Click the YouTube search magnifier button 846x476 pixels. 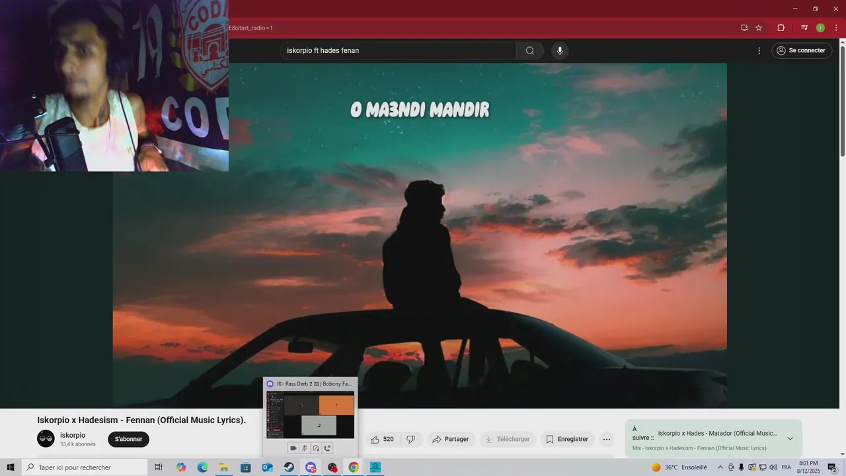[530, 51]
